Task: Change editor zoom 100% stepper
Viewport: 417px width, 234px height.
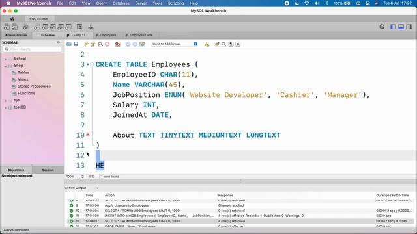Action: tap(83, 177)
